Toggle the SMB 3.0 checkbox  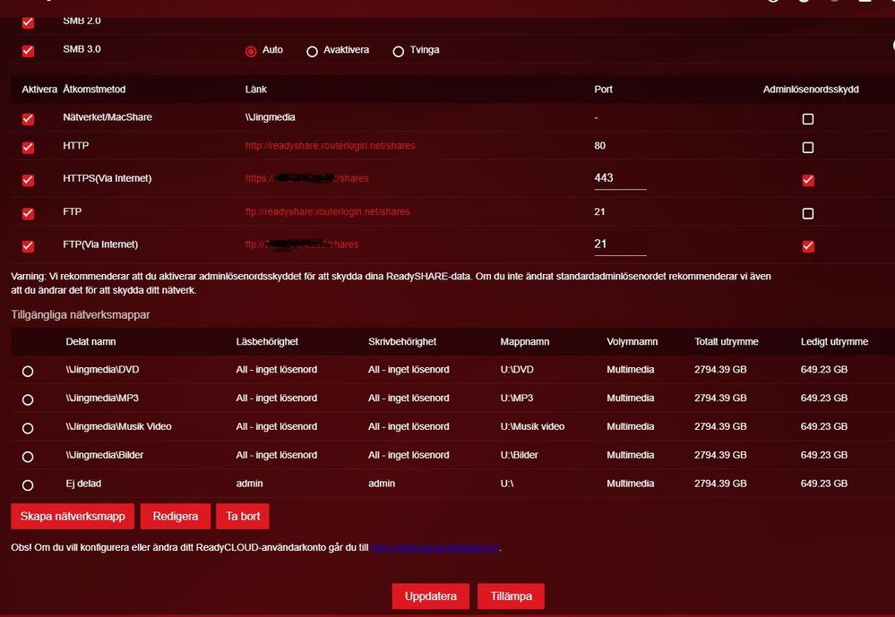tap(28, 51)
